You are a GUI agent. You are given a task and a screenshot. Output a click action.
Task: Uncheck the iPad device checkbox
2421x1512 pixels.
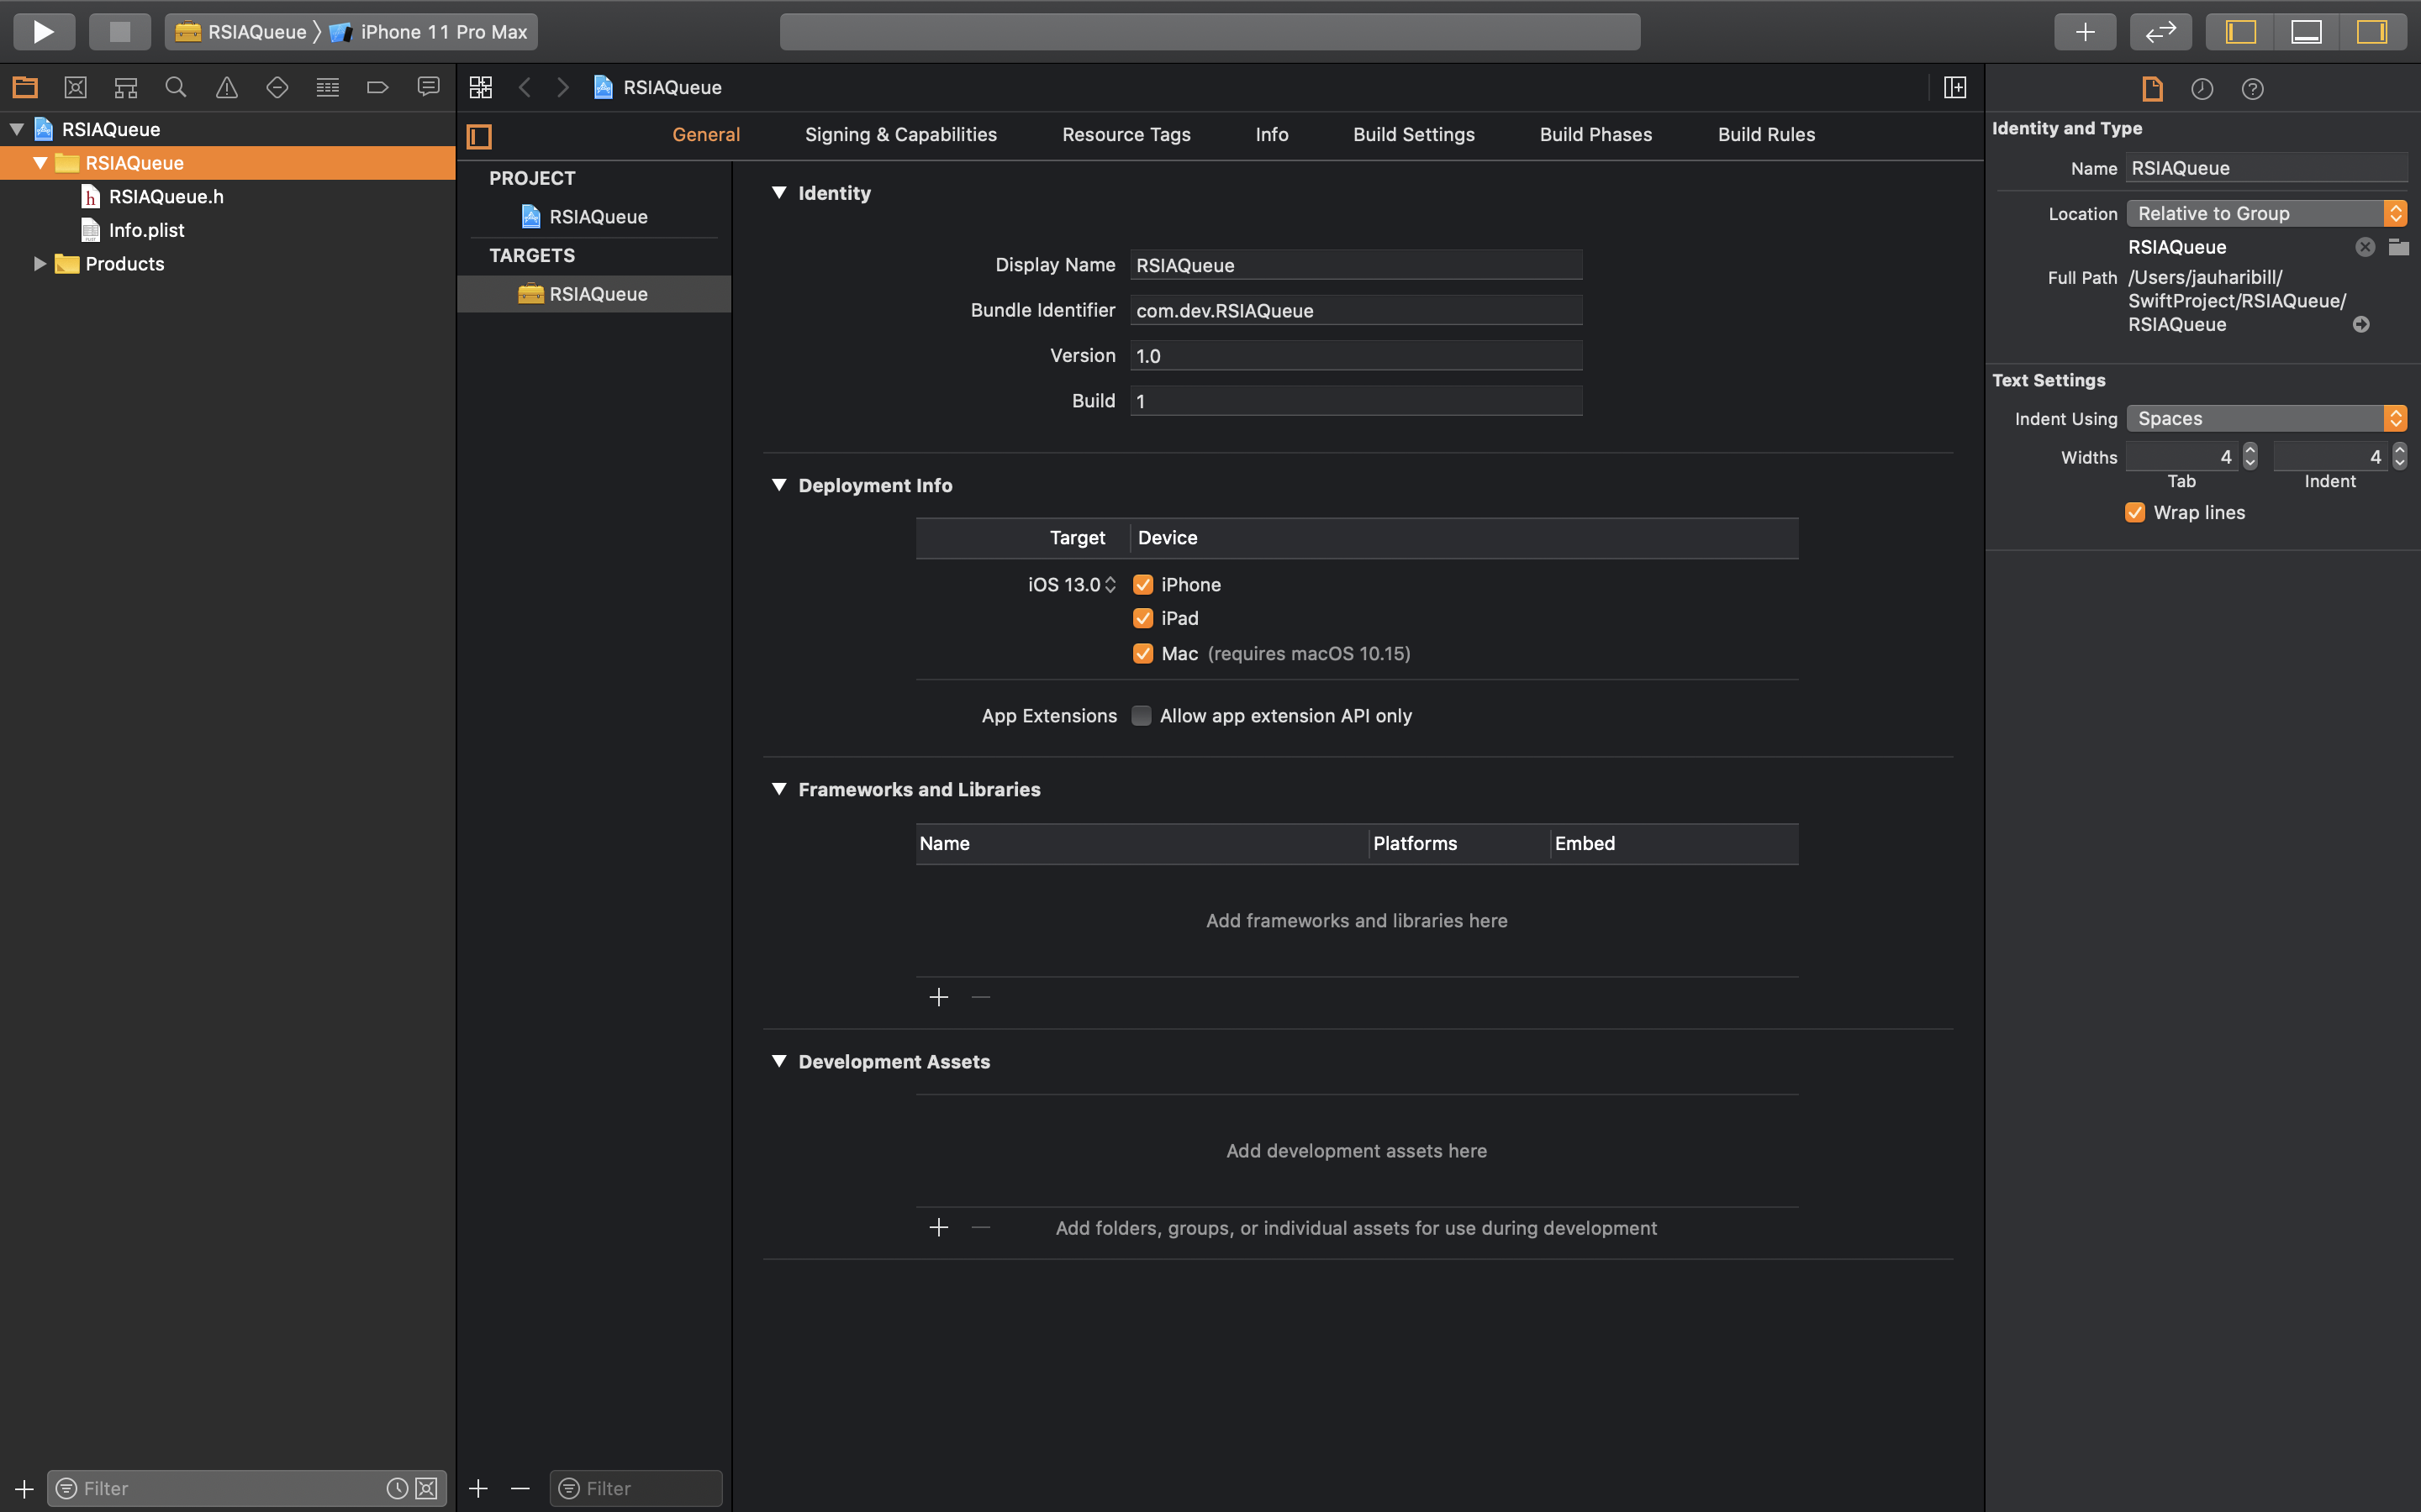[x=1142, y=619]
